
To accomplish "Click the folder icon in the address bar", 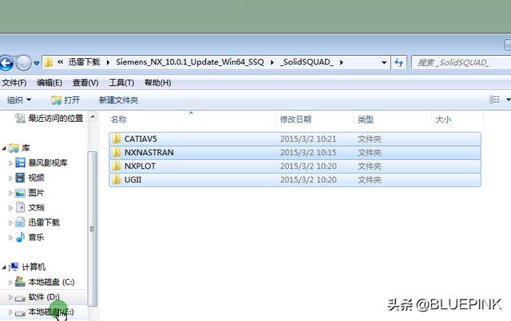I will click(48, 62).
